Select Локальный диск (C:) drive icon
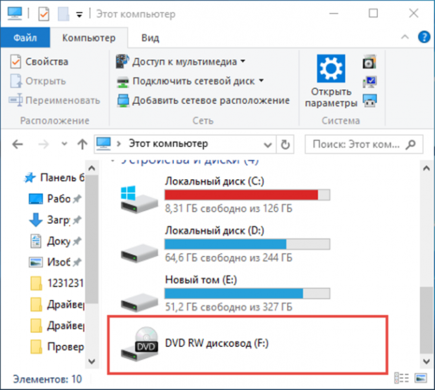The width and height of the screenshot is (435, 390). pos(140,200)
